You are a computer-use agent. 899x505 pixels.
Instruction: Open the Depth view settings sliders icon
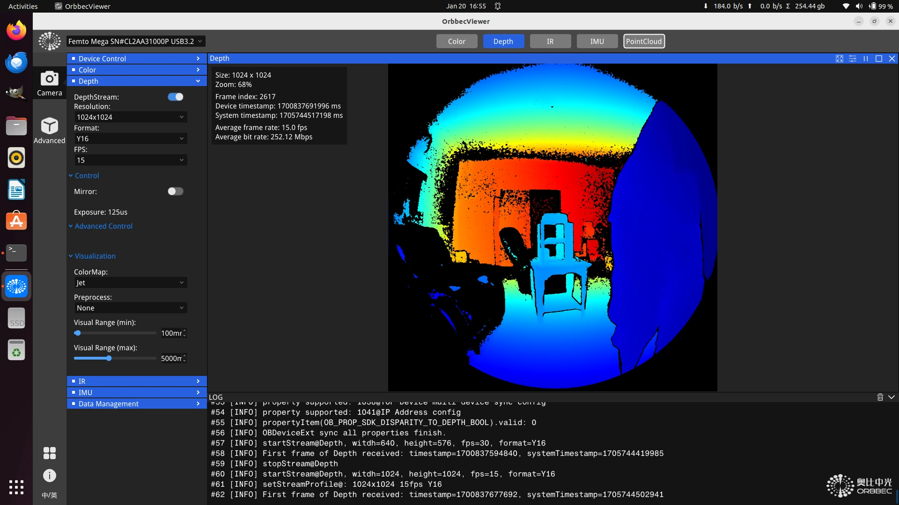(852, 58)
